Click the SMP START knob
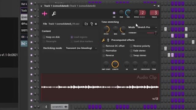The width and height of the screenshot is (196, 110). tap(106, 64)
